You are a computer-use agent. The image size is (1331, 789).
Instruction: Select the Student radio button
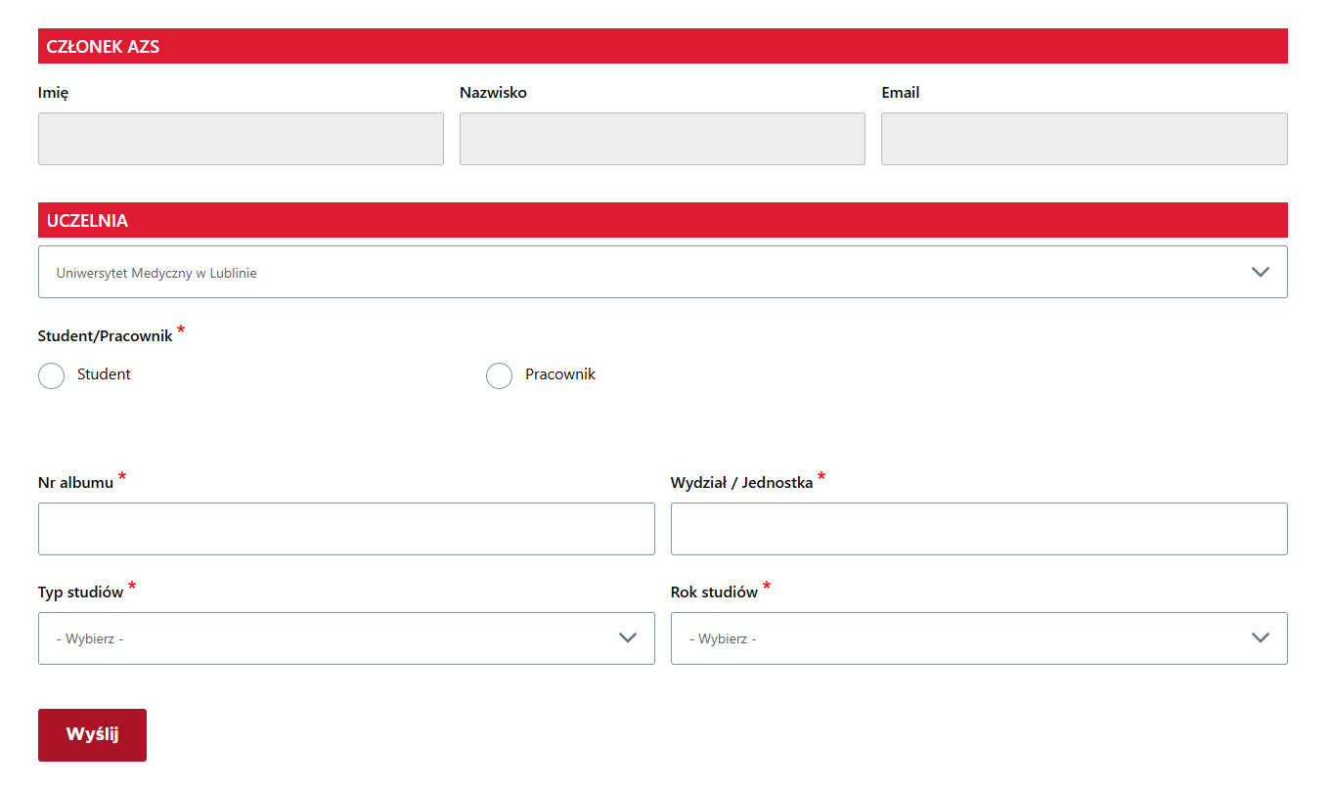click(x=51, y=375)
